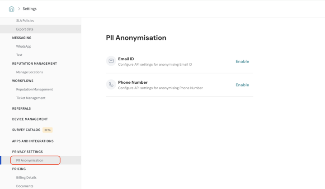Click the BETA badge beside Survey Catalog
This screenshot has height=189, width=325.
pos(47,130)
